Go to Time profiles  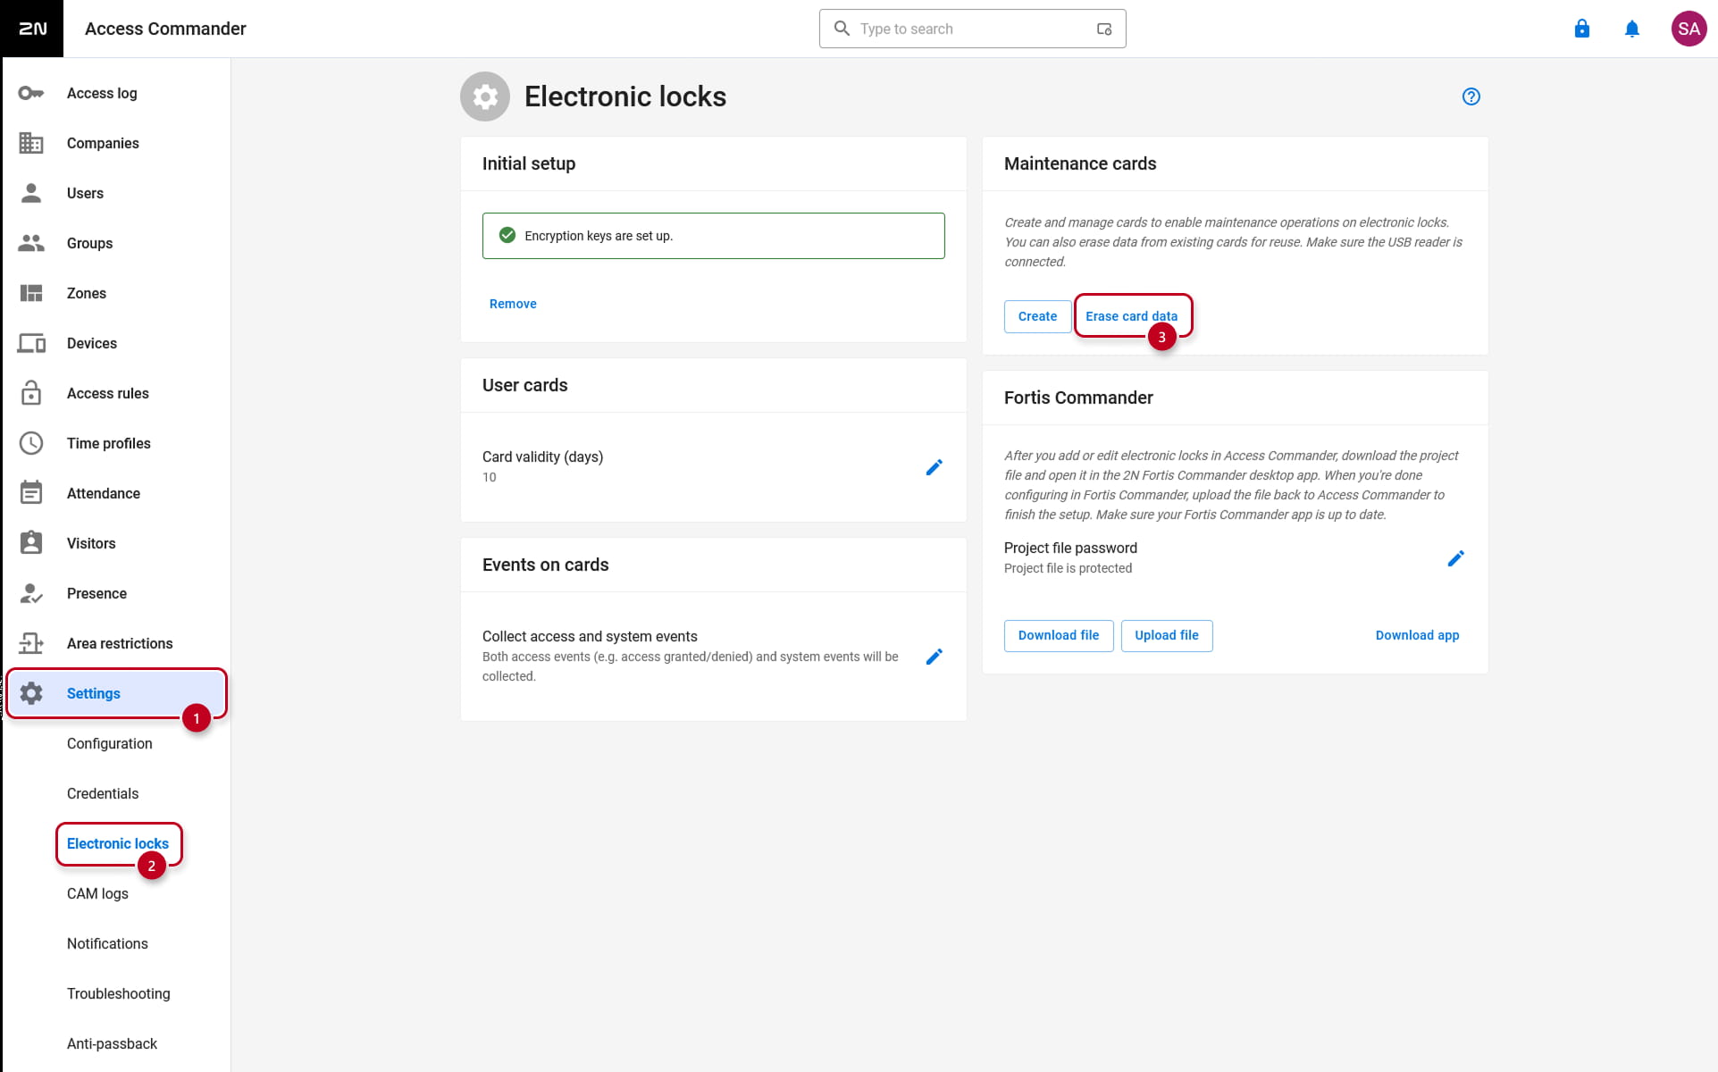click(116, 443)
